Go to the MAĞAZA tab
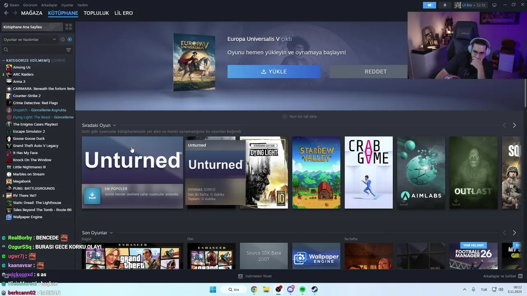527x296 pixels. pos(32,13)
